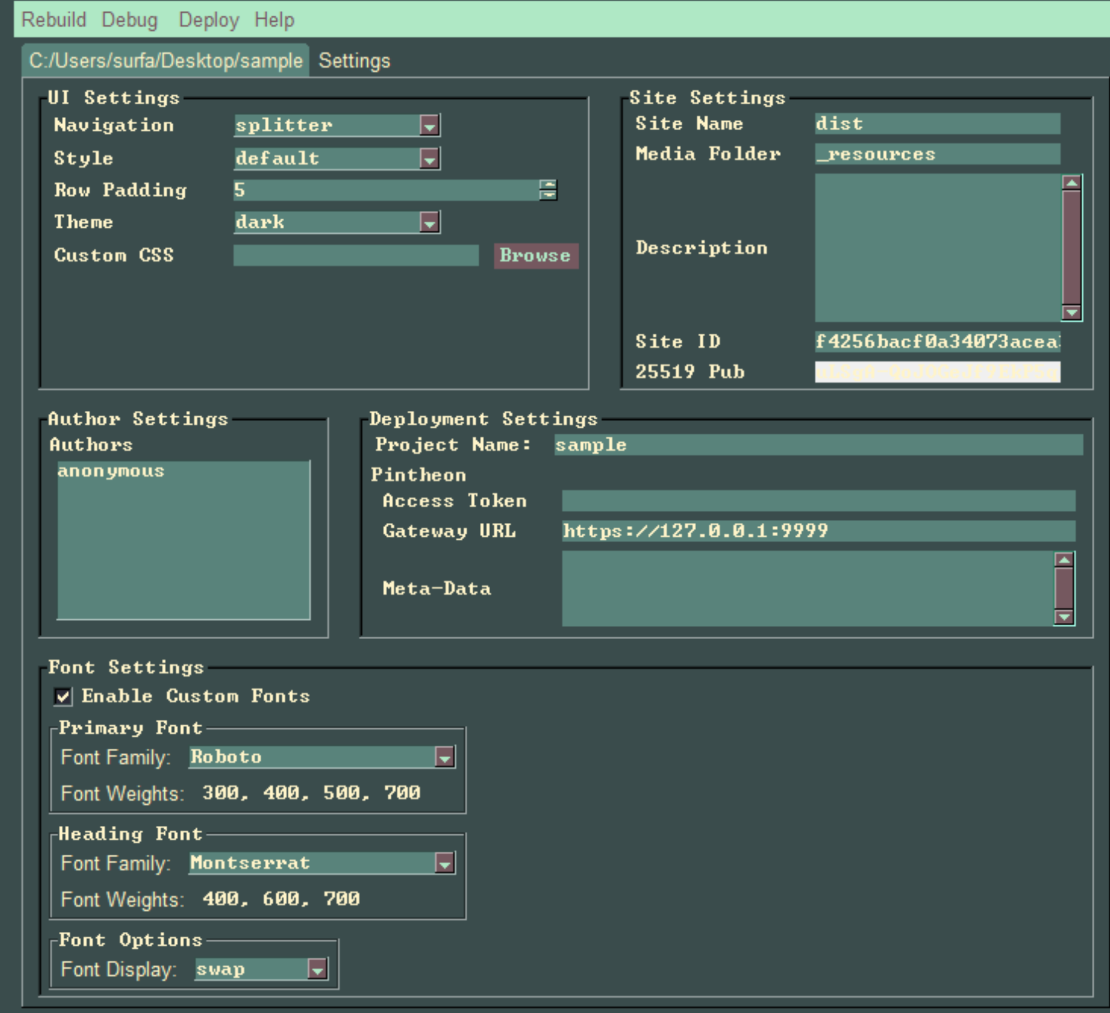This screenshot has height=1013, width=1110.
Task: Select the C:/Users/surfa/Desktop/sample tab
Action: pyautogui.click(x=165, y=61)
